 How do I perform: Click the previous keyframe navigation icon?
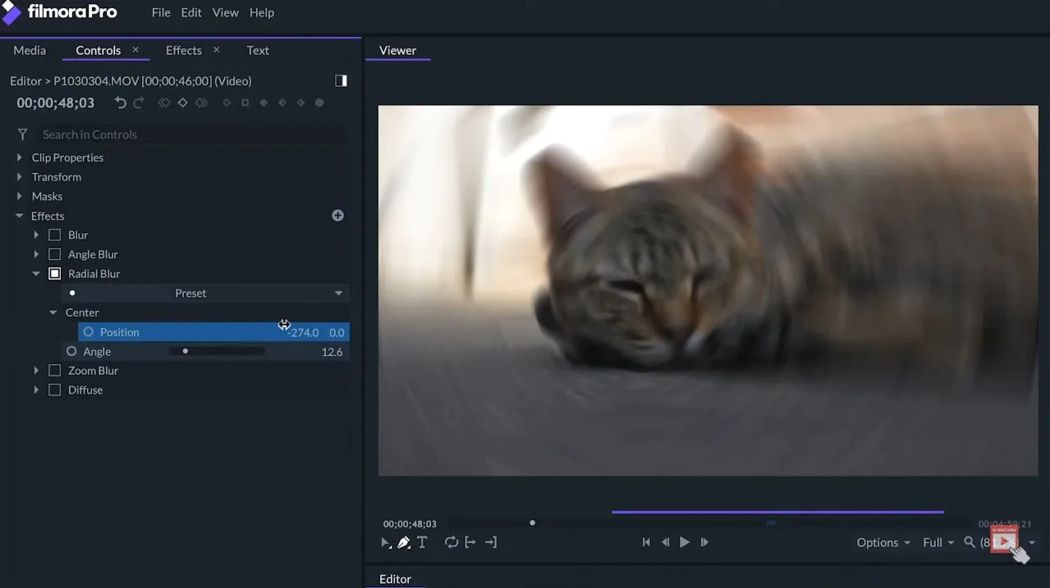[163, 103]
